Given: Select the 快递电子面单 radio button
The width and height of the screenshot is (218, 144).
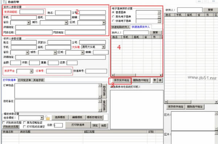Looking at the screenshot, I should coord(113,21).
